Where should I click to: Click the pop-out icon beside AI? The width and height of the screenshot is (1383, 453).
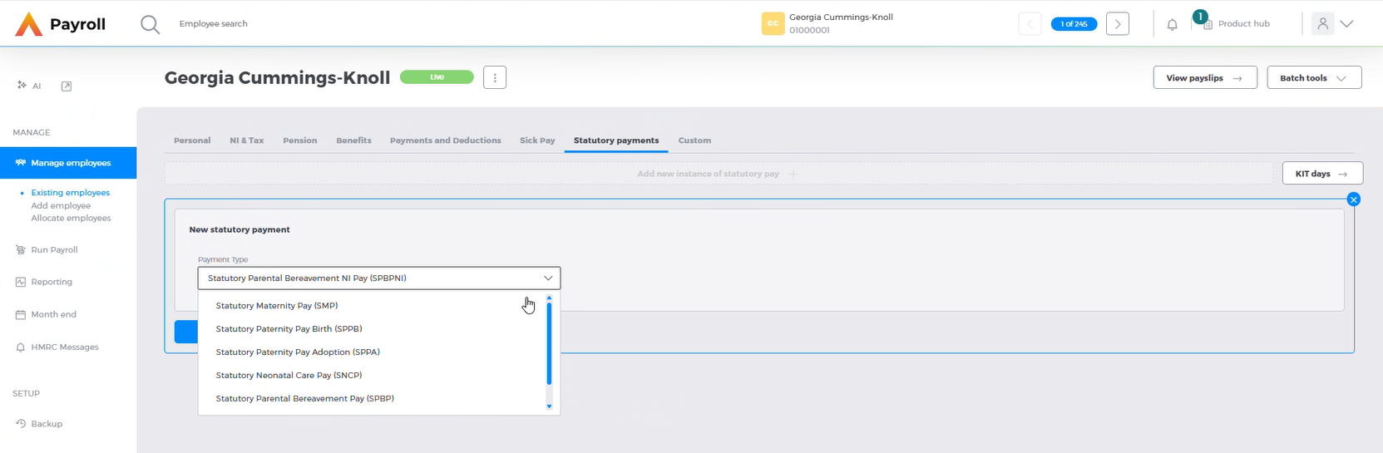tap(67, 86)
